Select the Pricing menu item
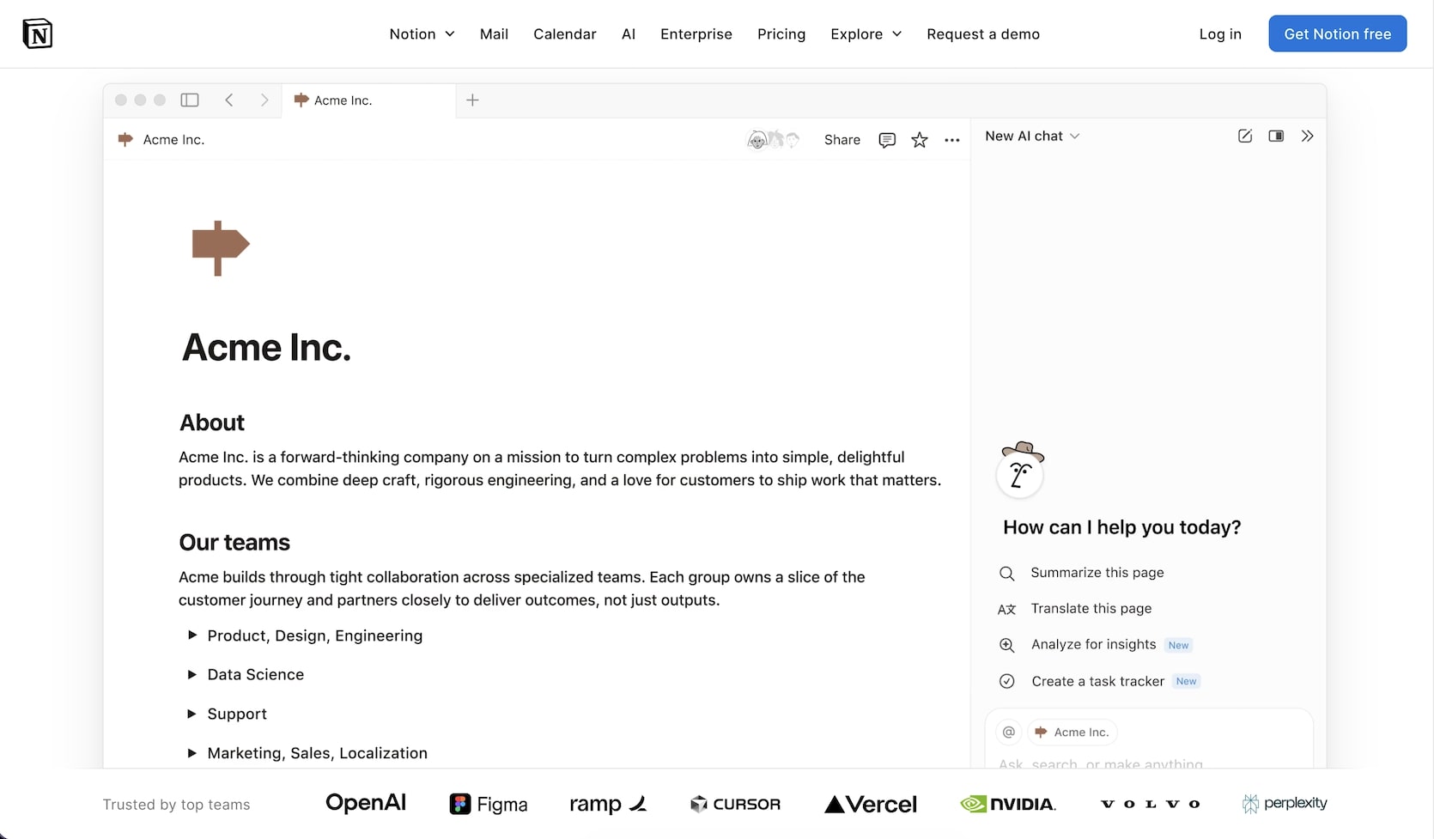This screenshot has height=839, width=1434. (781, 33)
